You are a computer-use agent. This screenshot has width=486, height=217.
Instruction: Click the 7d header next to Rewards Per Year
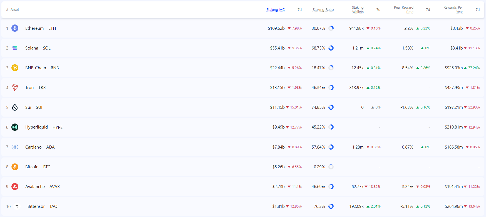tap(478, 10)
